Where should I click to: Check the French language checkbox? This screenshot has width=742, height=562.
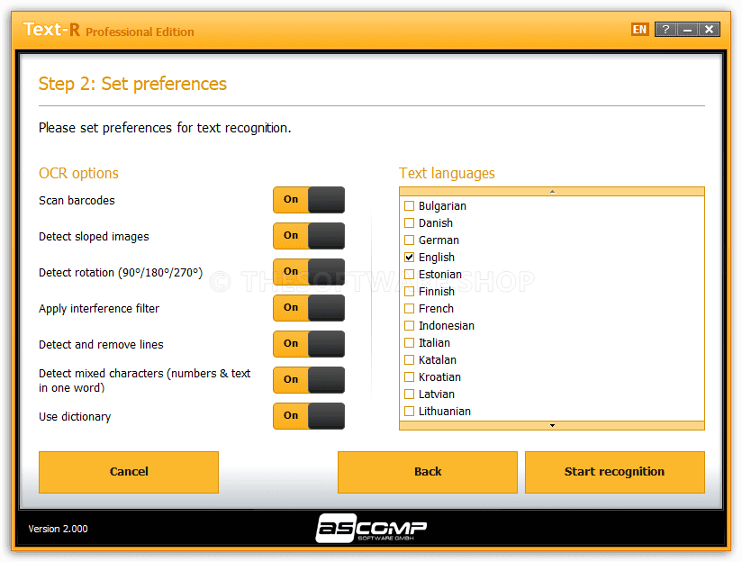pos(410,309)
